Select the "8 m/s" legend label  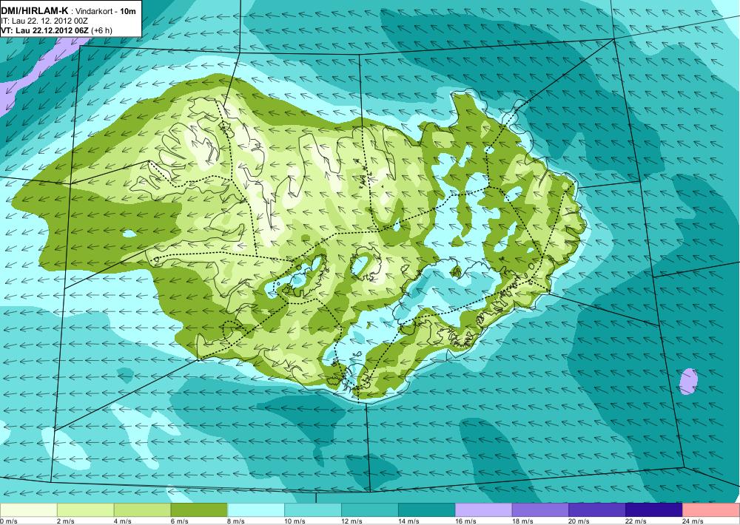(236, 521)
